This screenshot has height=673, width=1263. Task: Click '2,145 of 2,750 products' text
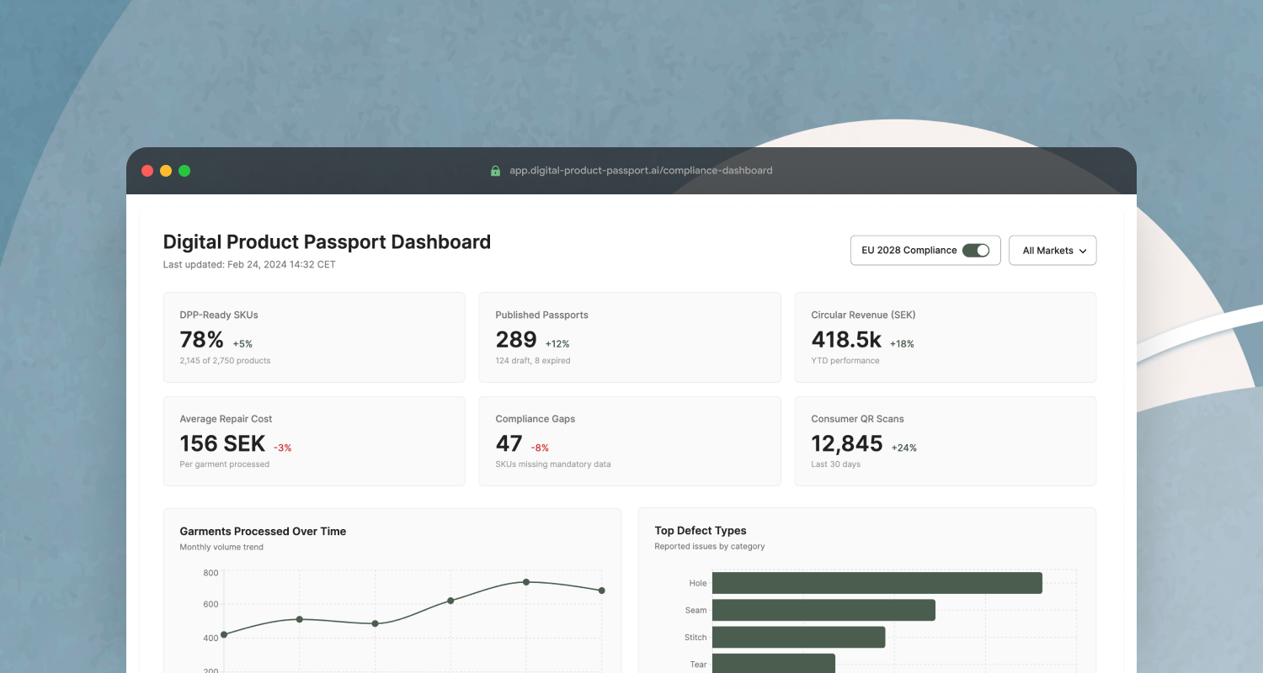[225, 361]
